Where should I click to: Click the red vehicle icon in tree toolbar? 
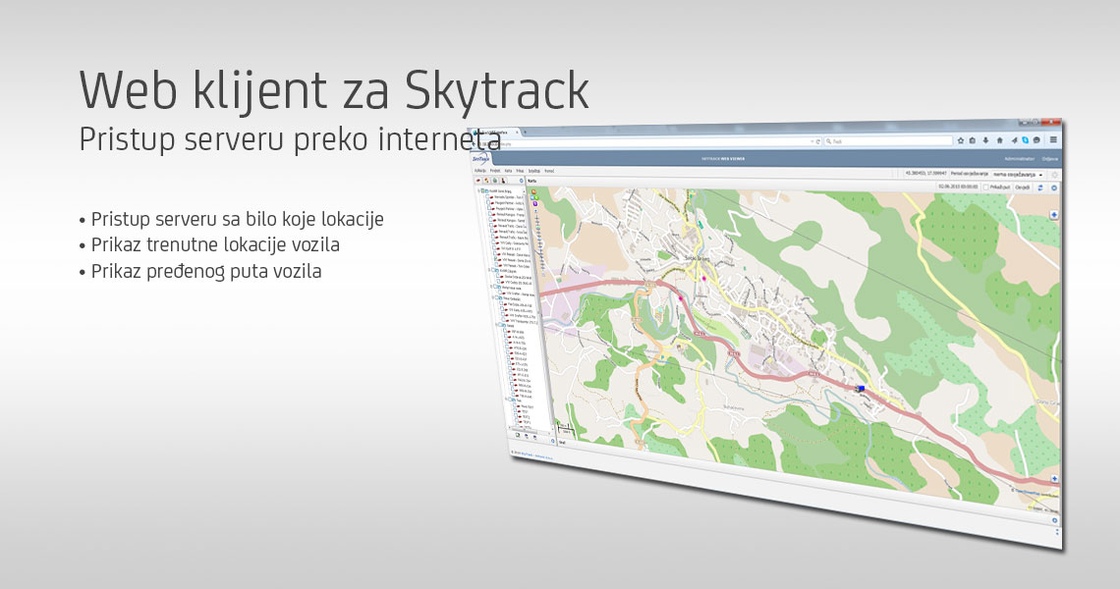pos(478,181)
